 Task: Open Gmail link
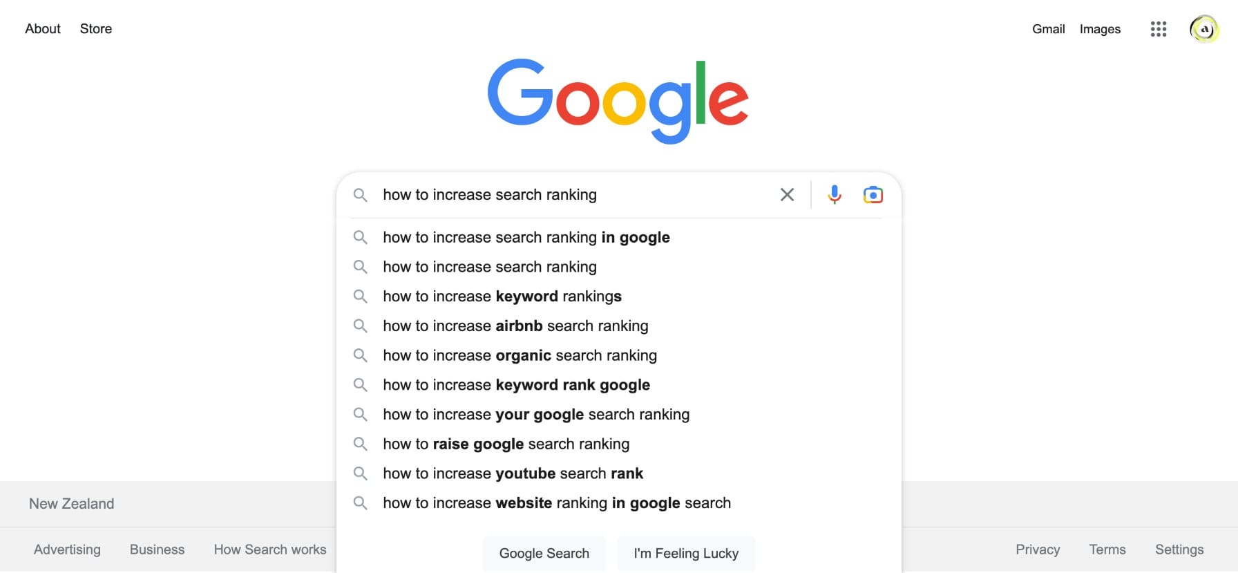click(x=1048, y=29)
